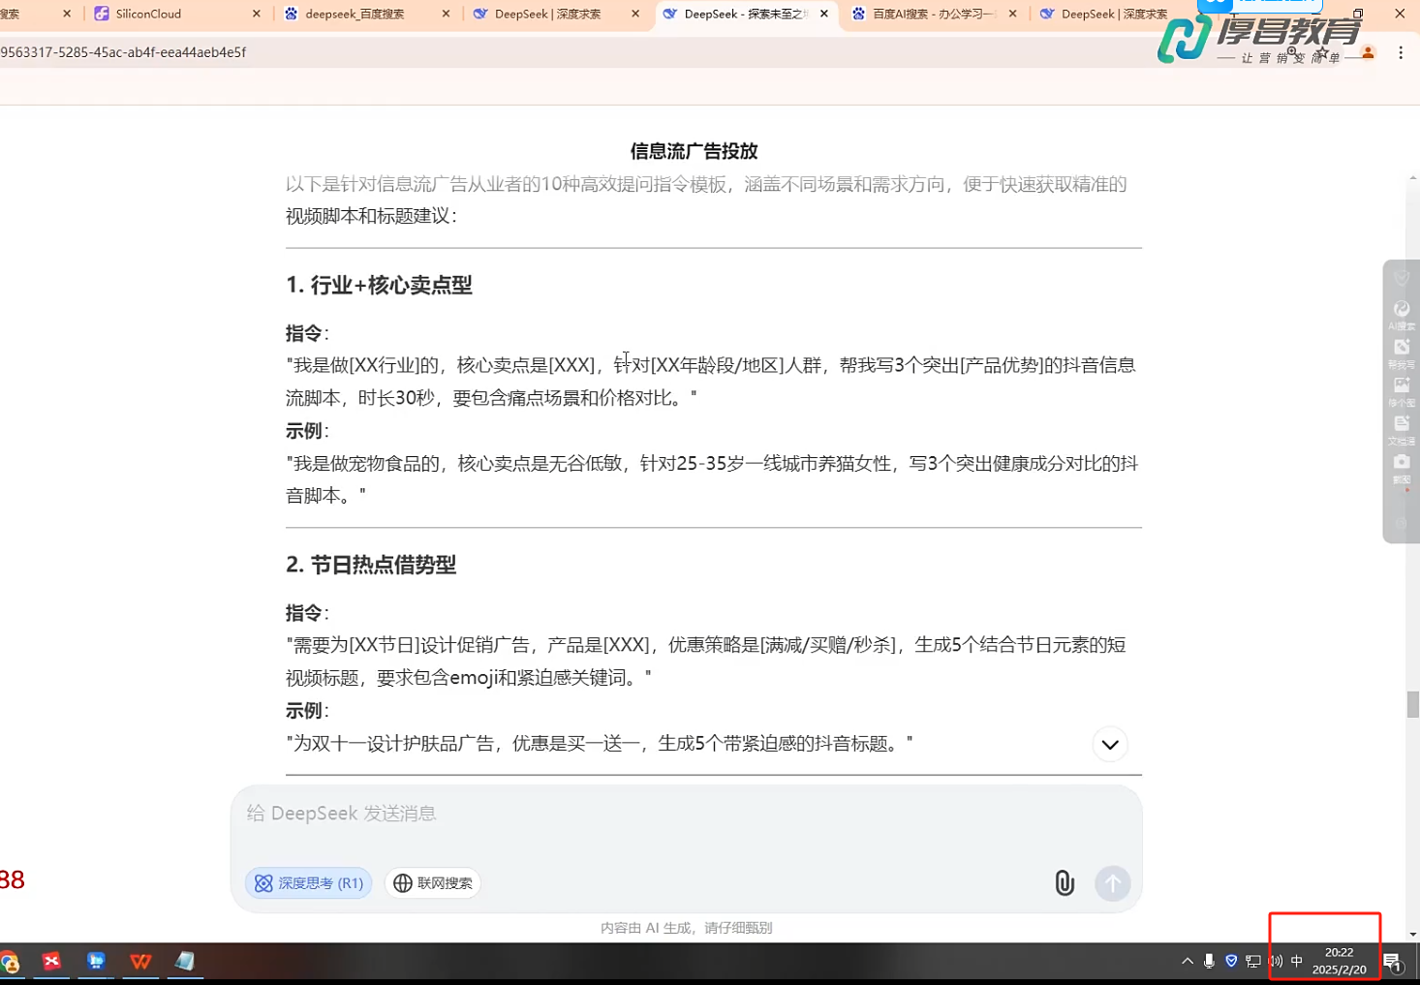Viewport: 1420px width, 985px height.
Task: Click the 截图 camera screenshot icon
Action: coord(1401,466)
